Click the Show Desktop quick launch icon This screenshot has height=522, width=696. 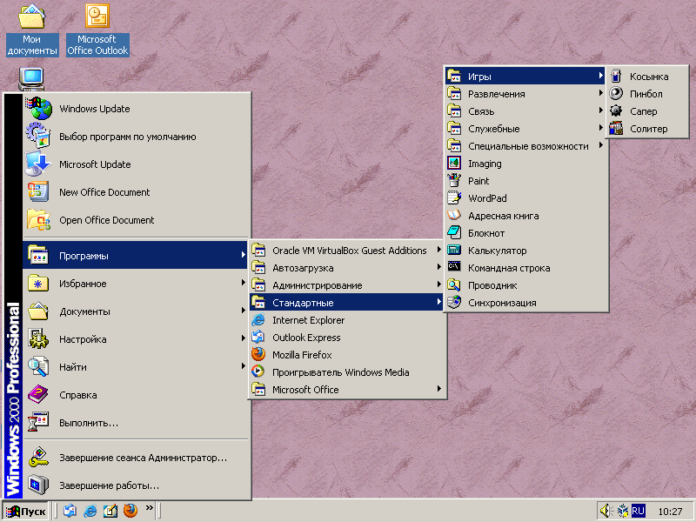tap(110, 511)
